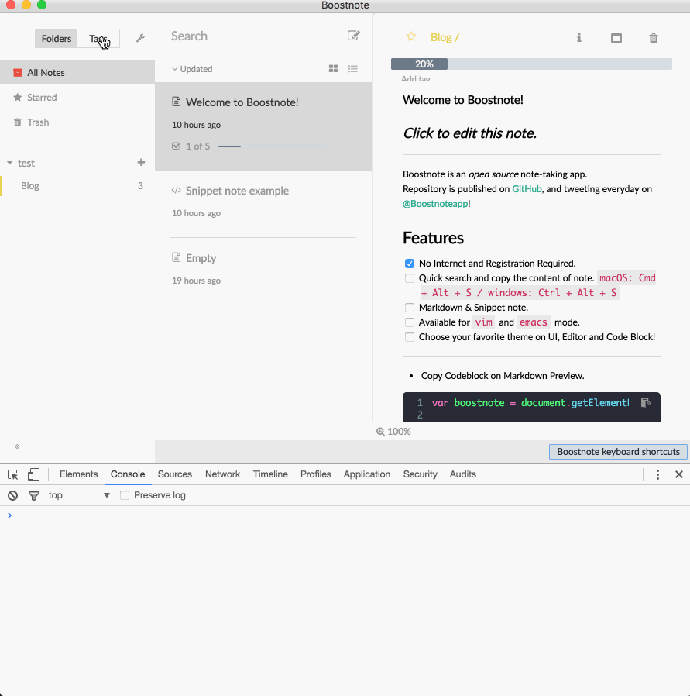This screenshot has height=696, width=690.
Task: Open the Elements DevTools tab
Action: 78,474
